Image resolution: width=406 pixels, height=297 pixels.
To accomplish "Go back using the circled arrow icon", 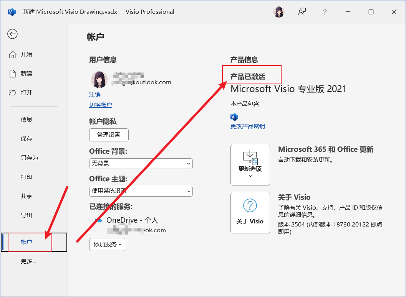I will (x=12, y=34).
